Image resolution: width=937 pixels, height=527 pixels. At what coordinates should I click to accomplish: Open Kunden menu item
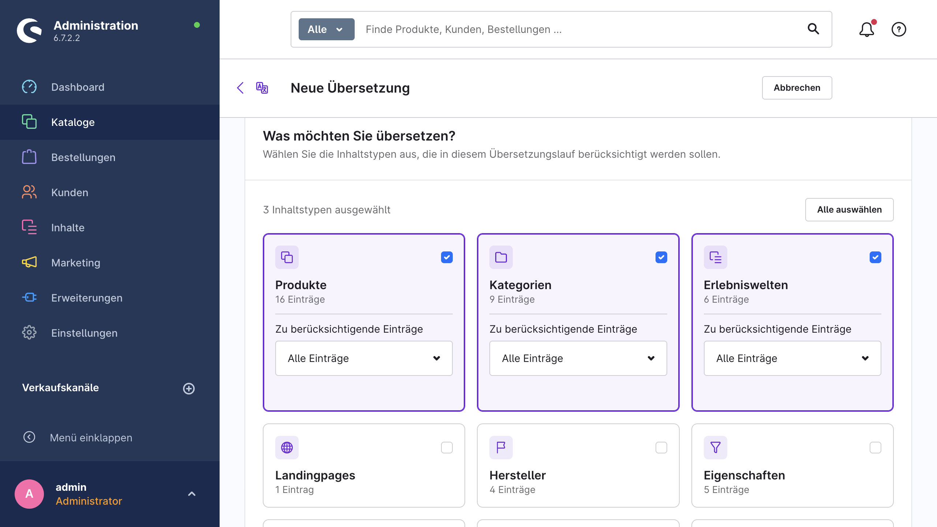(110, 193)
